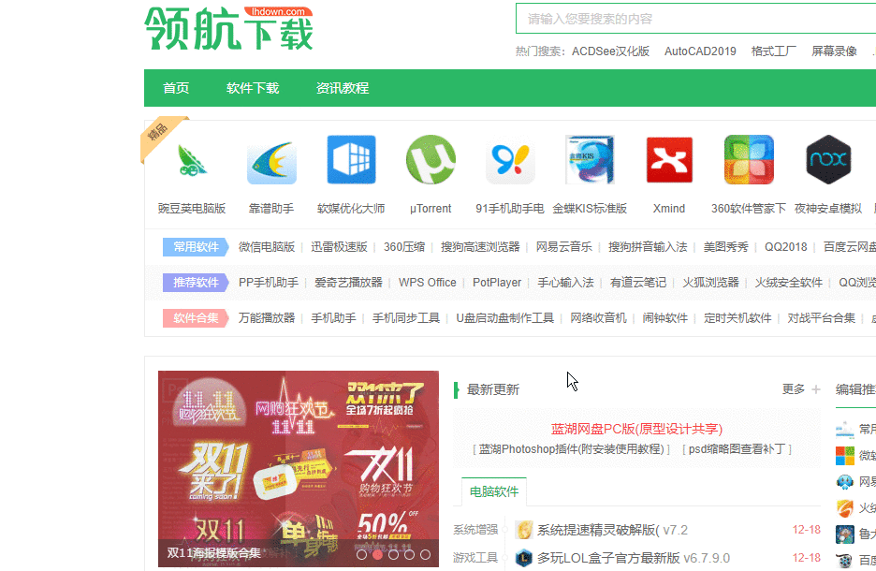Open the 靠谱助手 fish icon
This screenshot has height=571, width=876.
tap(271, 162)
